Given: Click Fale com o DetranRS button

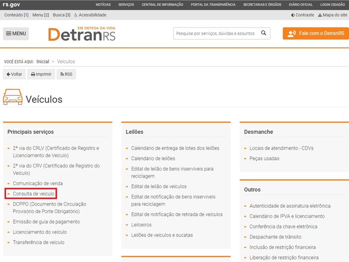Looking at the screenshot, I should coord(316,33).
